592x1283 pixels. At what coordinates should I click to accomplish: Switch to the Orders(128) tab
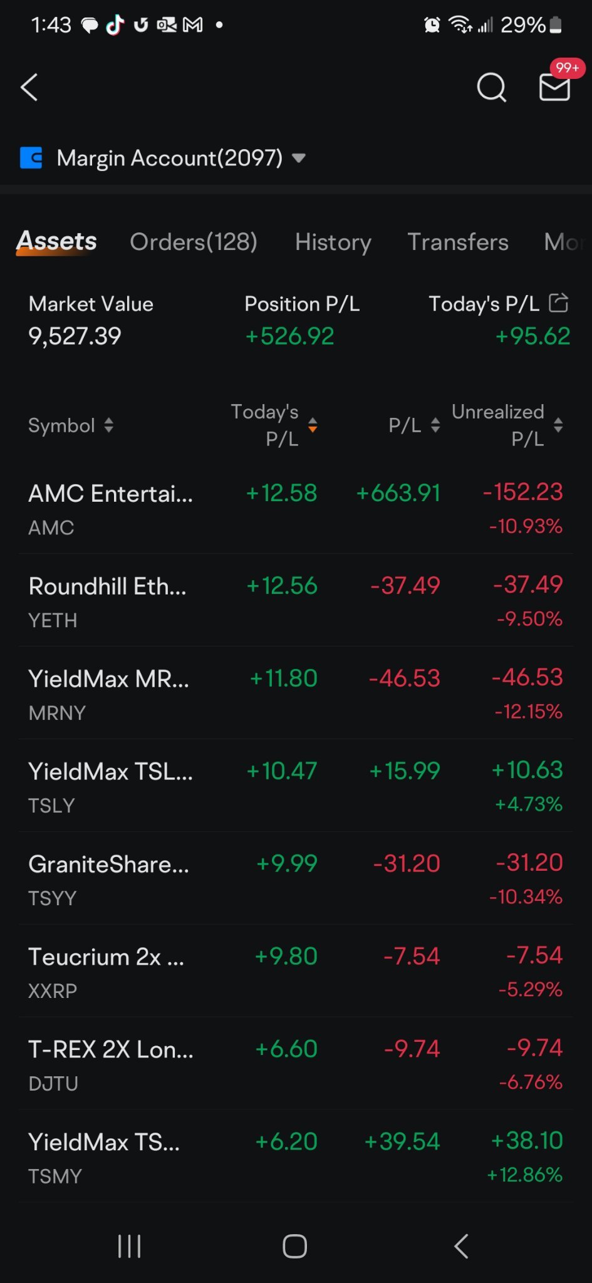(x=194, y=242)
